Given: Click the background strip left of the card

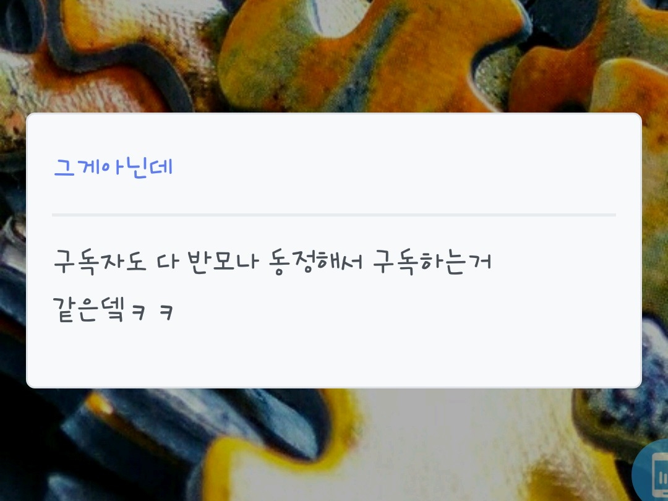Looking at the screenshot, I should click(x=13, y=250).
